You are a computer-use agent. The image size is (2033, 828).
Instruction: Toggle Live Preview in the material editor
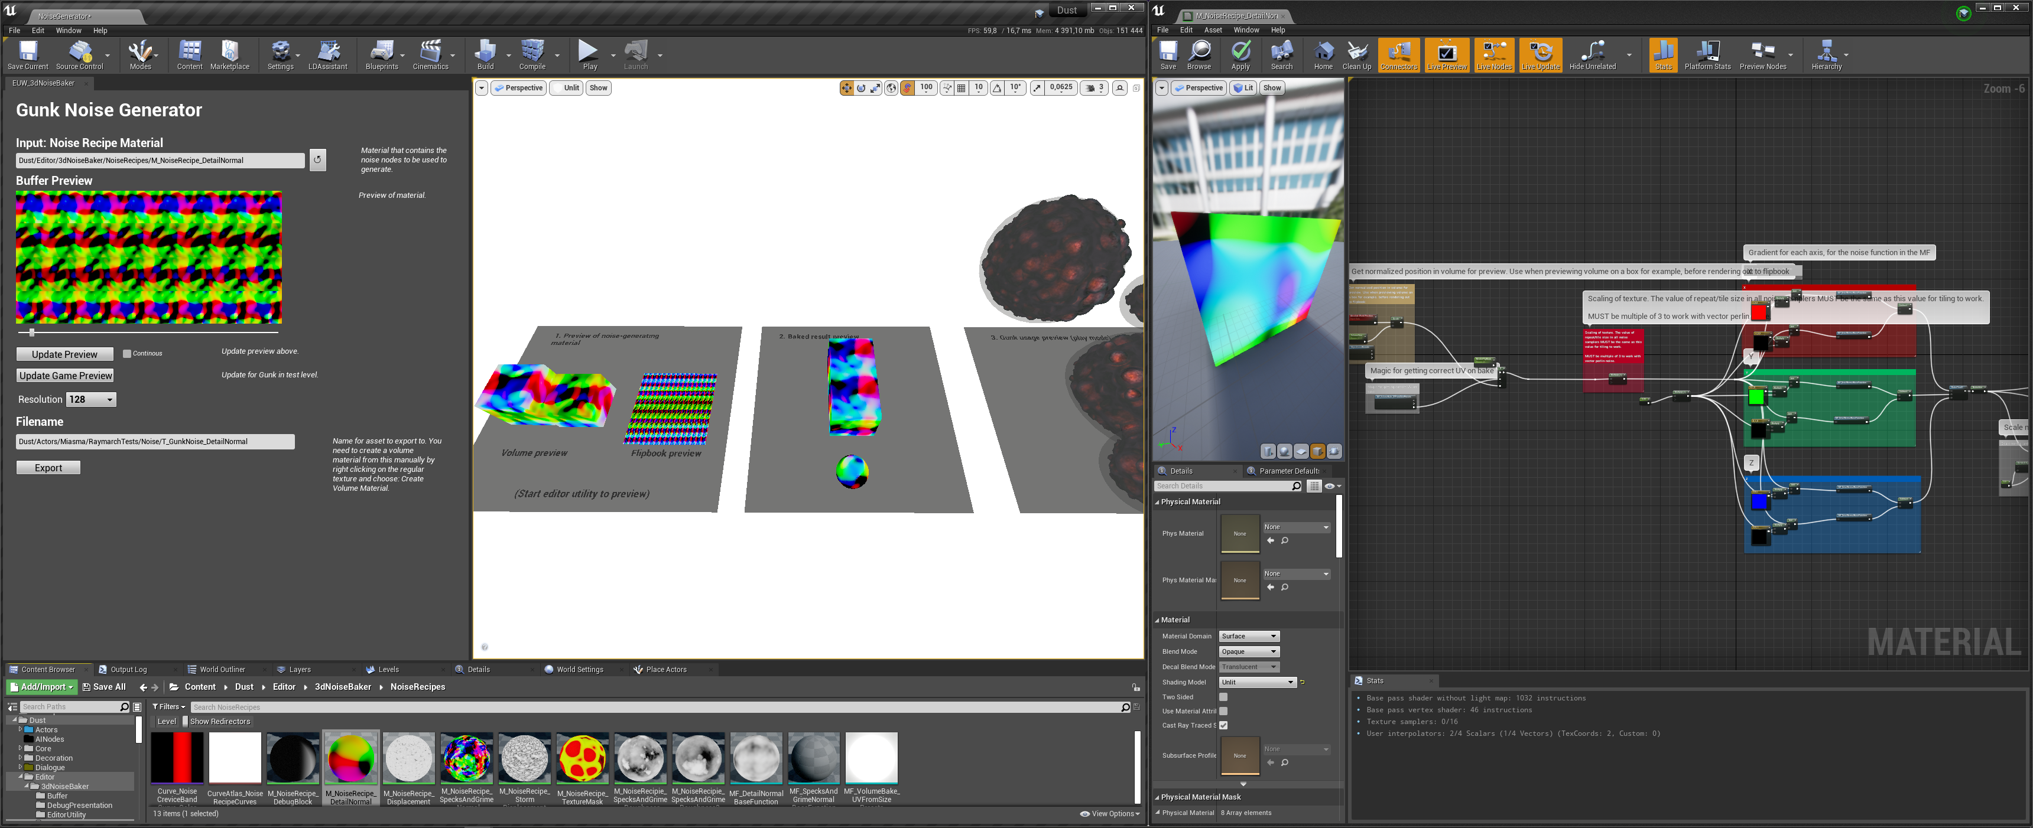[x=1447, y=55]
